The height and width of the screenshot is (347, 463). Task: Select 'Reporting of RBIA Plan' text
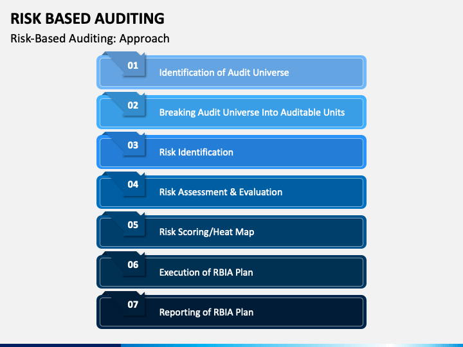(x=206, y=312)
